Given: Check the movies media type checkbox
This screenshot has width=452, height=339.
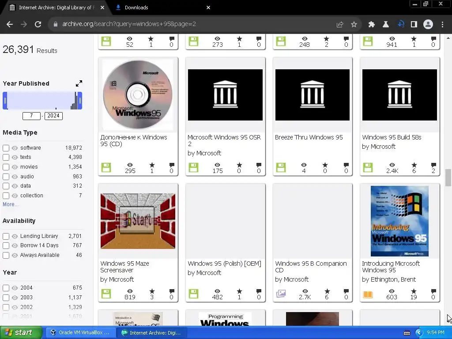Looking at the screenshot, I should click(x=6, y=167).
